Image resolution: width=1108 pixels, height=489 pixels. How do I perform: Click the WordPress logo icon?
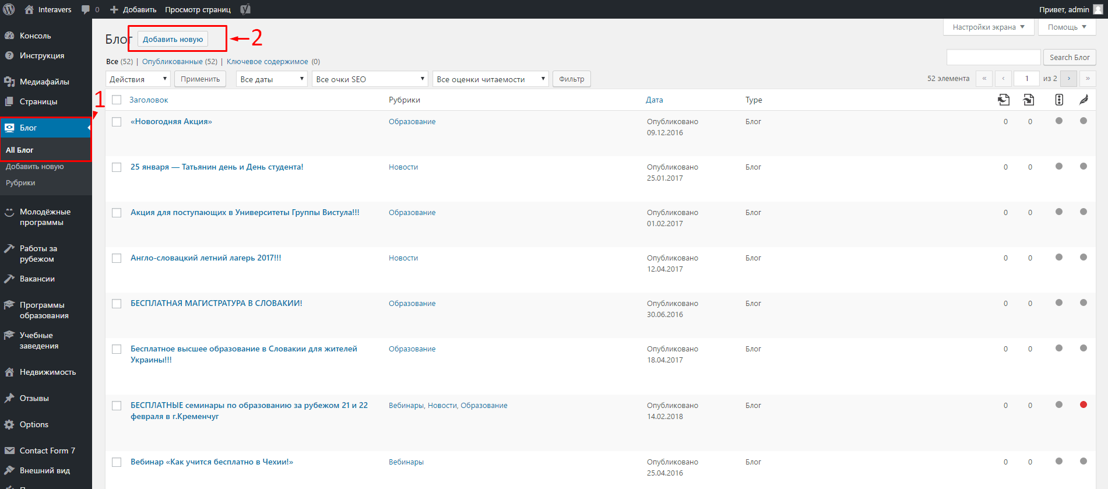point(9,9)
